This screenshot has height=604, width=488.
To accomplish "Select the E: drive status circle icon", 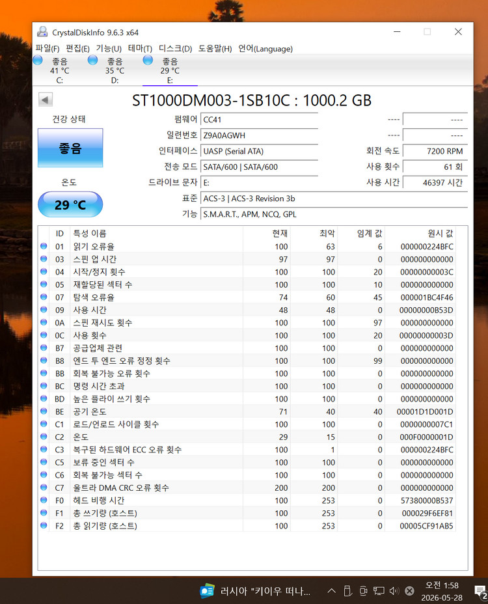I will tap(148, 60).
